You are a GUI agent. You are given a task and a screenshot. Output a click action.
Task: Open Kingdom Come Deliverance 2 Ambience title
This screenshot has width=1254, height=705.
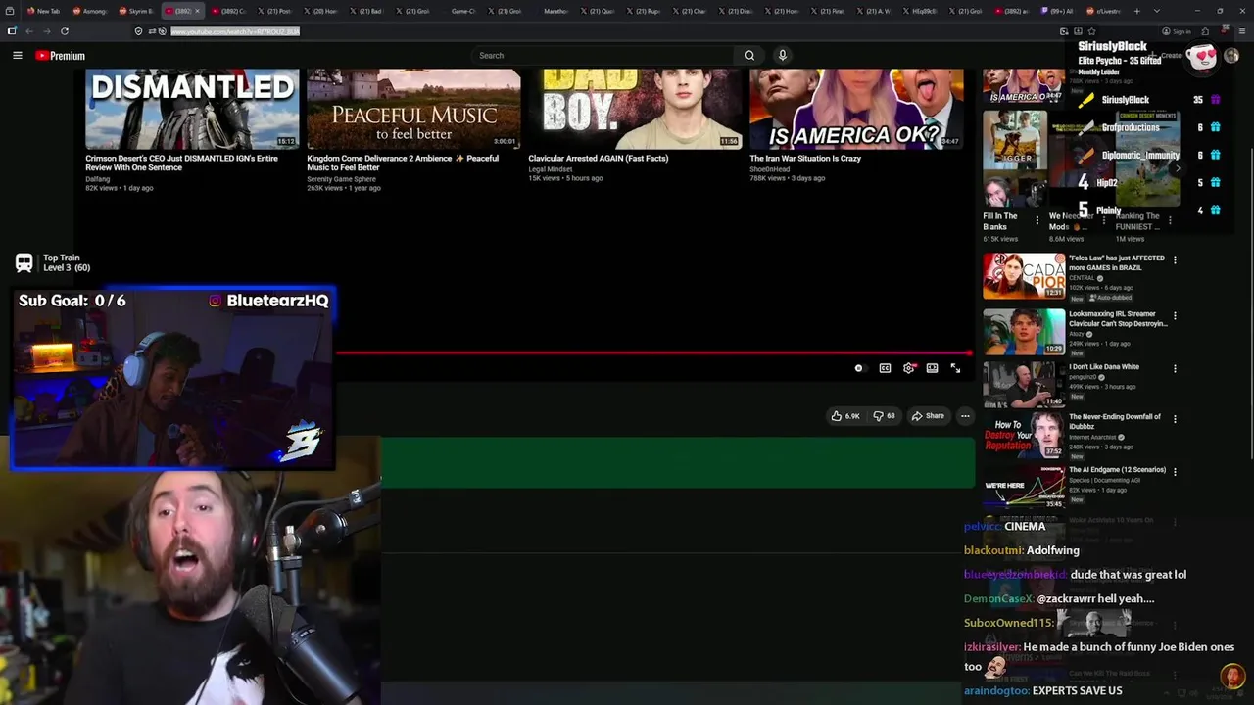click(403, 163)
